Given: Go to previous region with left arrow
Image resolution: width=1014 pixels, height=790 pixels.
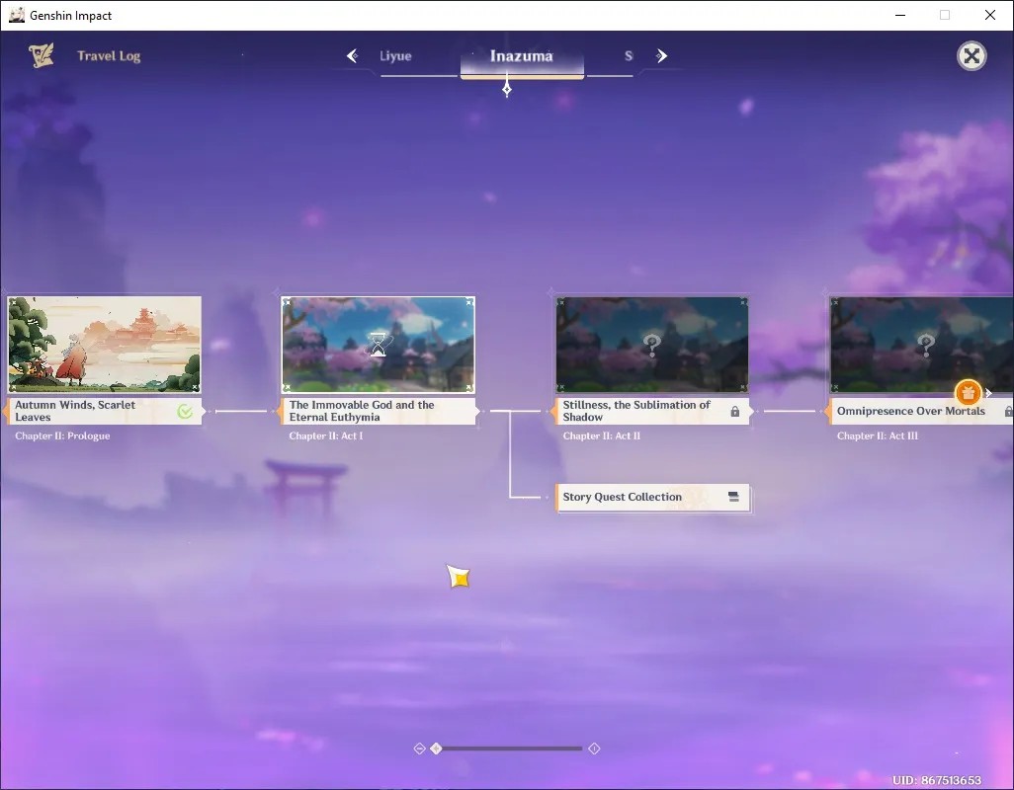Looking at the screenshot, I should (353, 56).
